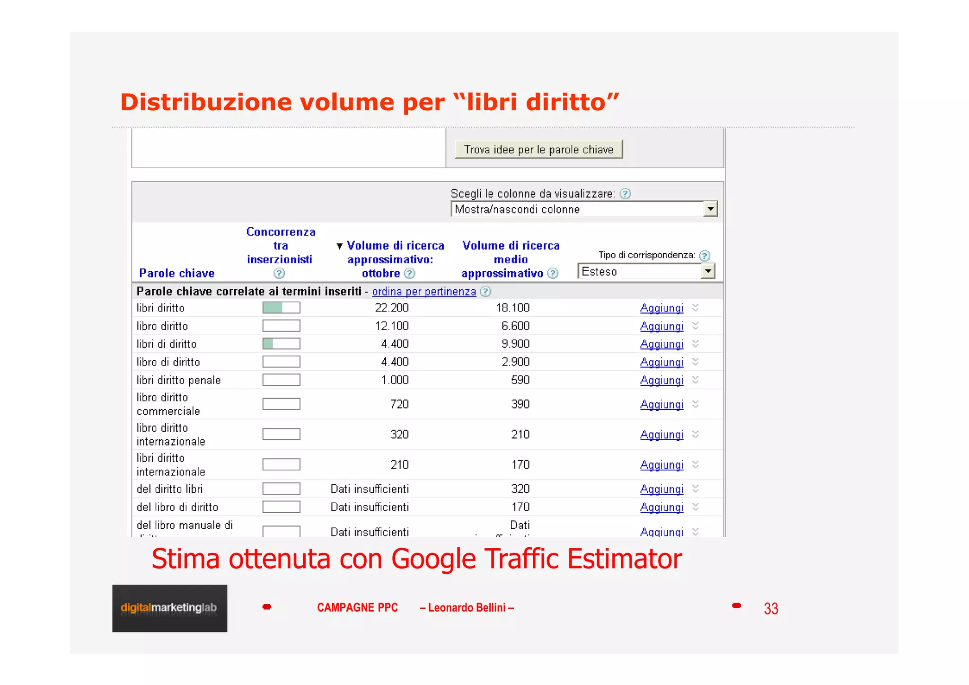Expand chevron icon in libri diritto penale row
Screen dimensions: 969x685
point(695,380)
